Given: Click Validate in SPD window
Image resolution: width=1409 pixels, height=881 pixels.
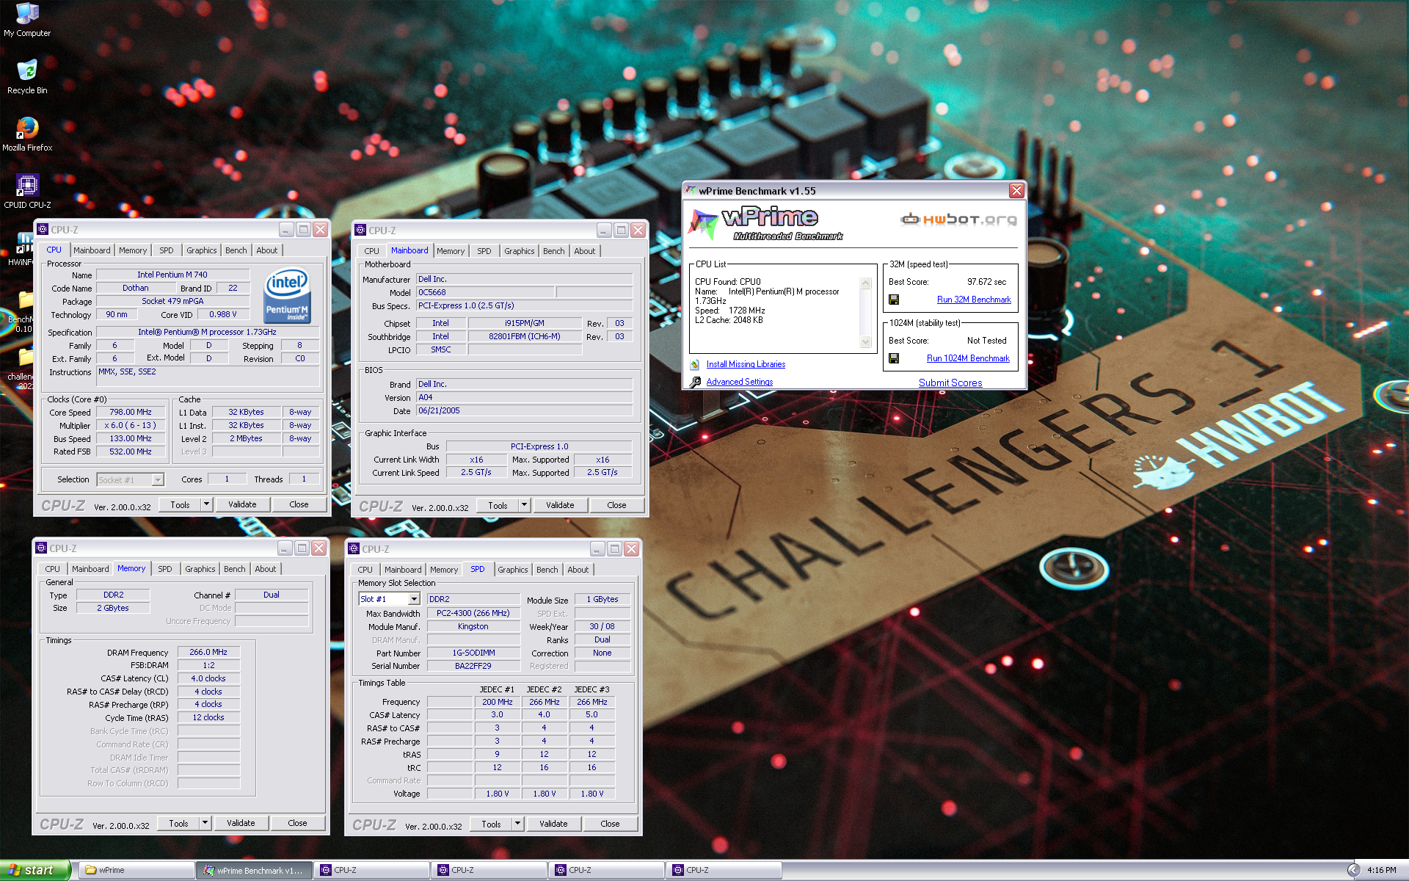Looking at the screenshot, I should click(x=553, y=824).
